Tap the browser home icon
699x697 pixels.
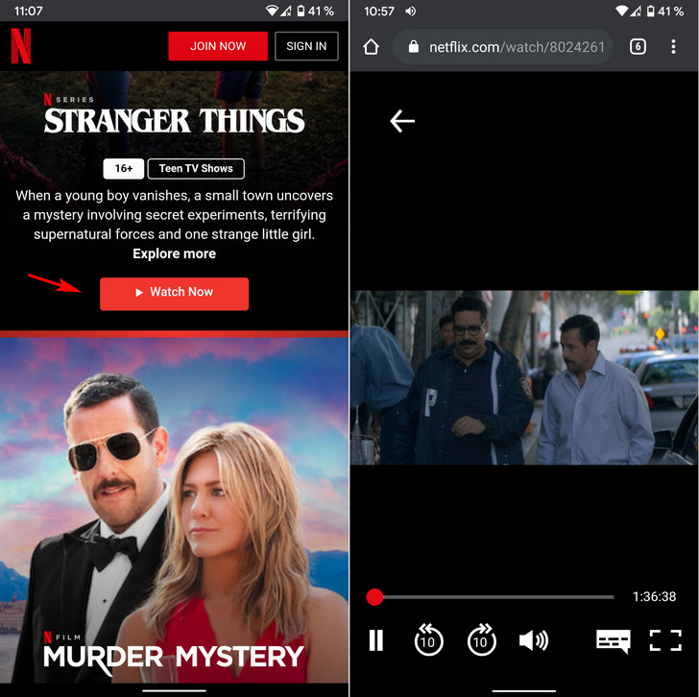371,46
